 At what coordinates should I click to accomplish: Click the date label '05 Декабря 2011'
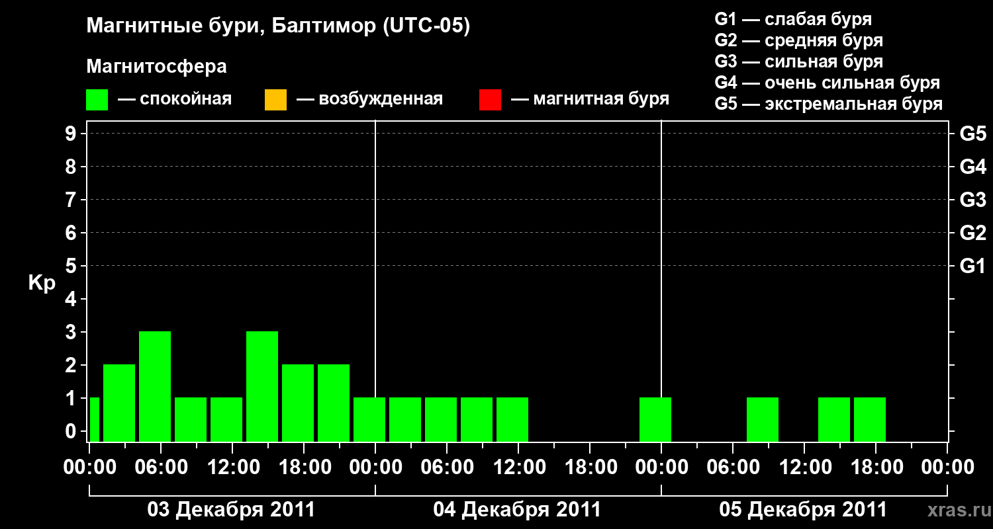pyautogui.click(x=803, y=510)
